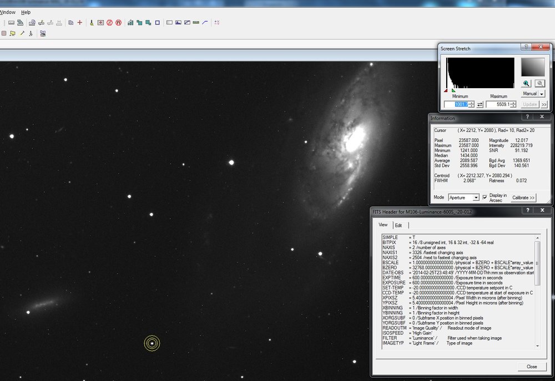Click the swap min/max arrows icon
Viewport: 555px width, 381px height.
coord(481,104)
